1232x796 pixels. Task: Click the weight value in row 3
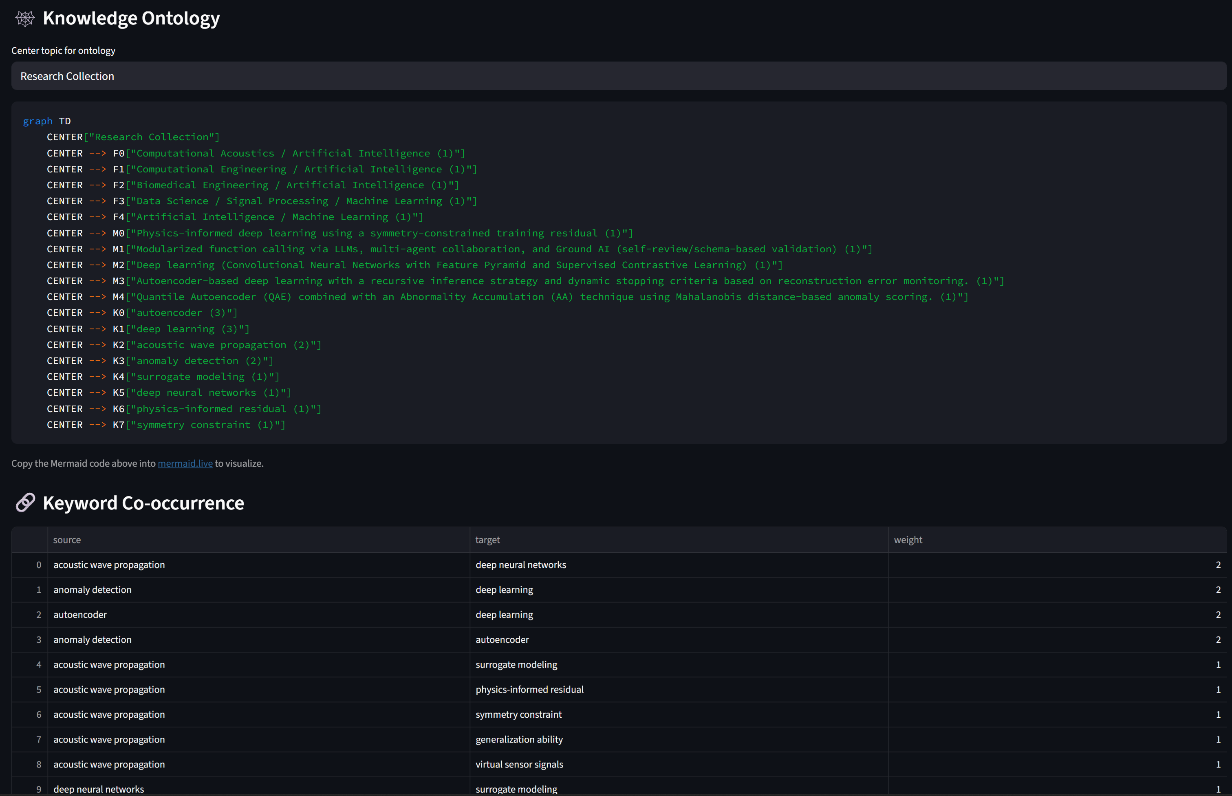tap(1057, 640)
